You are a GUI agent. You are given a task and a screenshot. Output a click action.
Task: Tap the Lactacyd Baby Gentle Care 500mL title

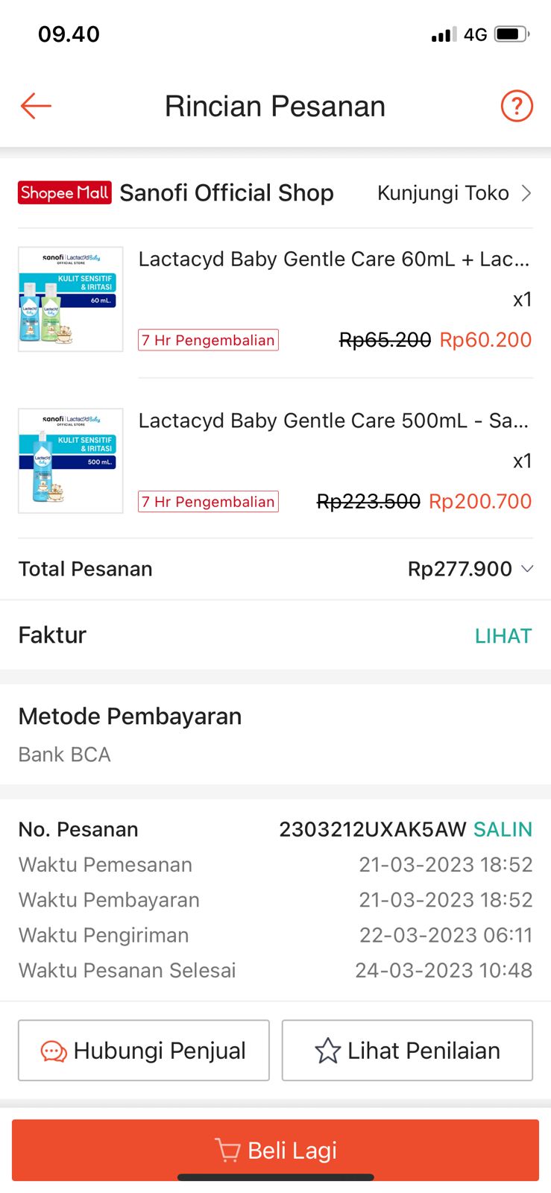(x=333, y=421)
